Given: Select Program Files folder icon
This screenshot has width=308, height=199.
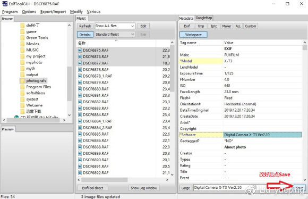Looking at the screenshot, I should (x=22, y=87).
